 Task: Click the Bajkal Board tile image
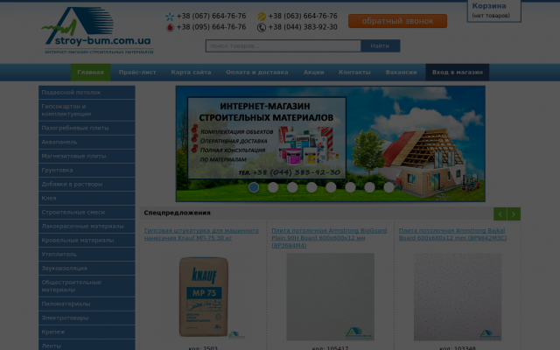[x=458, y=297]
